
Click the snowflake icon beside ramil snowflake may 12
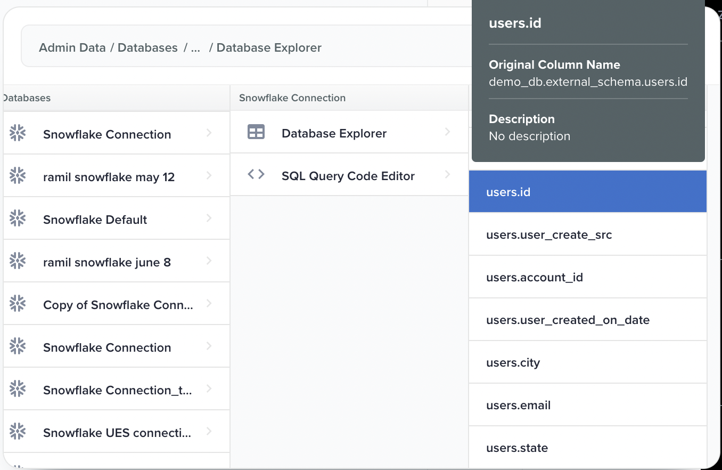pos(18,176)
